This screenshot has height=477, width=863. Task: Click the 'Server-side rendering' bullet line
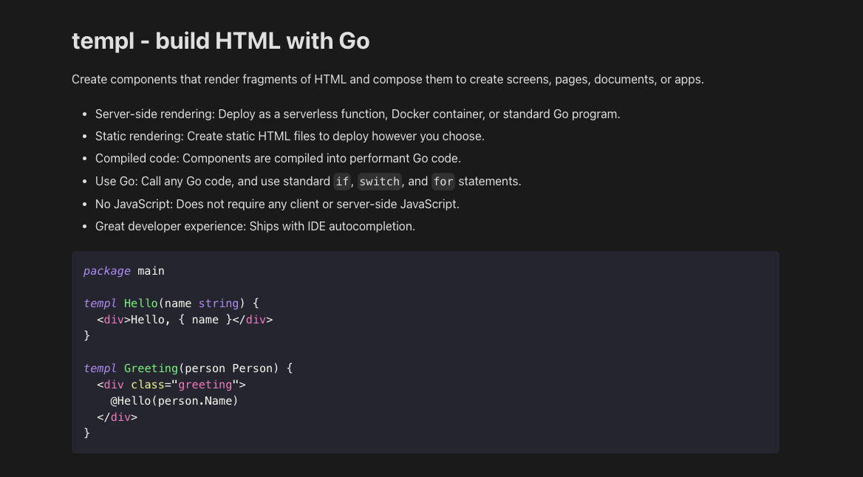[358, 114]
